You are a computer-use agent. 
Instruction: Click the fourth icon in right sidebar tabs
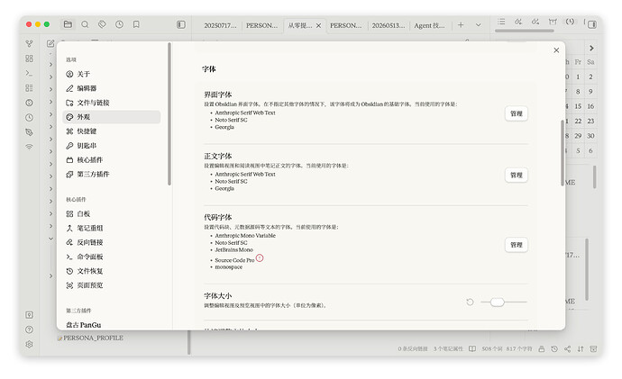click(x=553, y=22)
